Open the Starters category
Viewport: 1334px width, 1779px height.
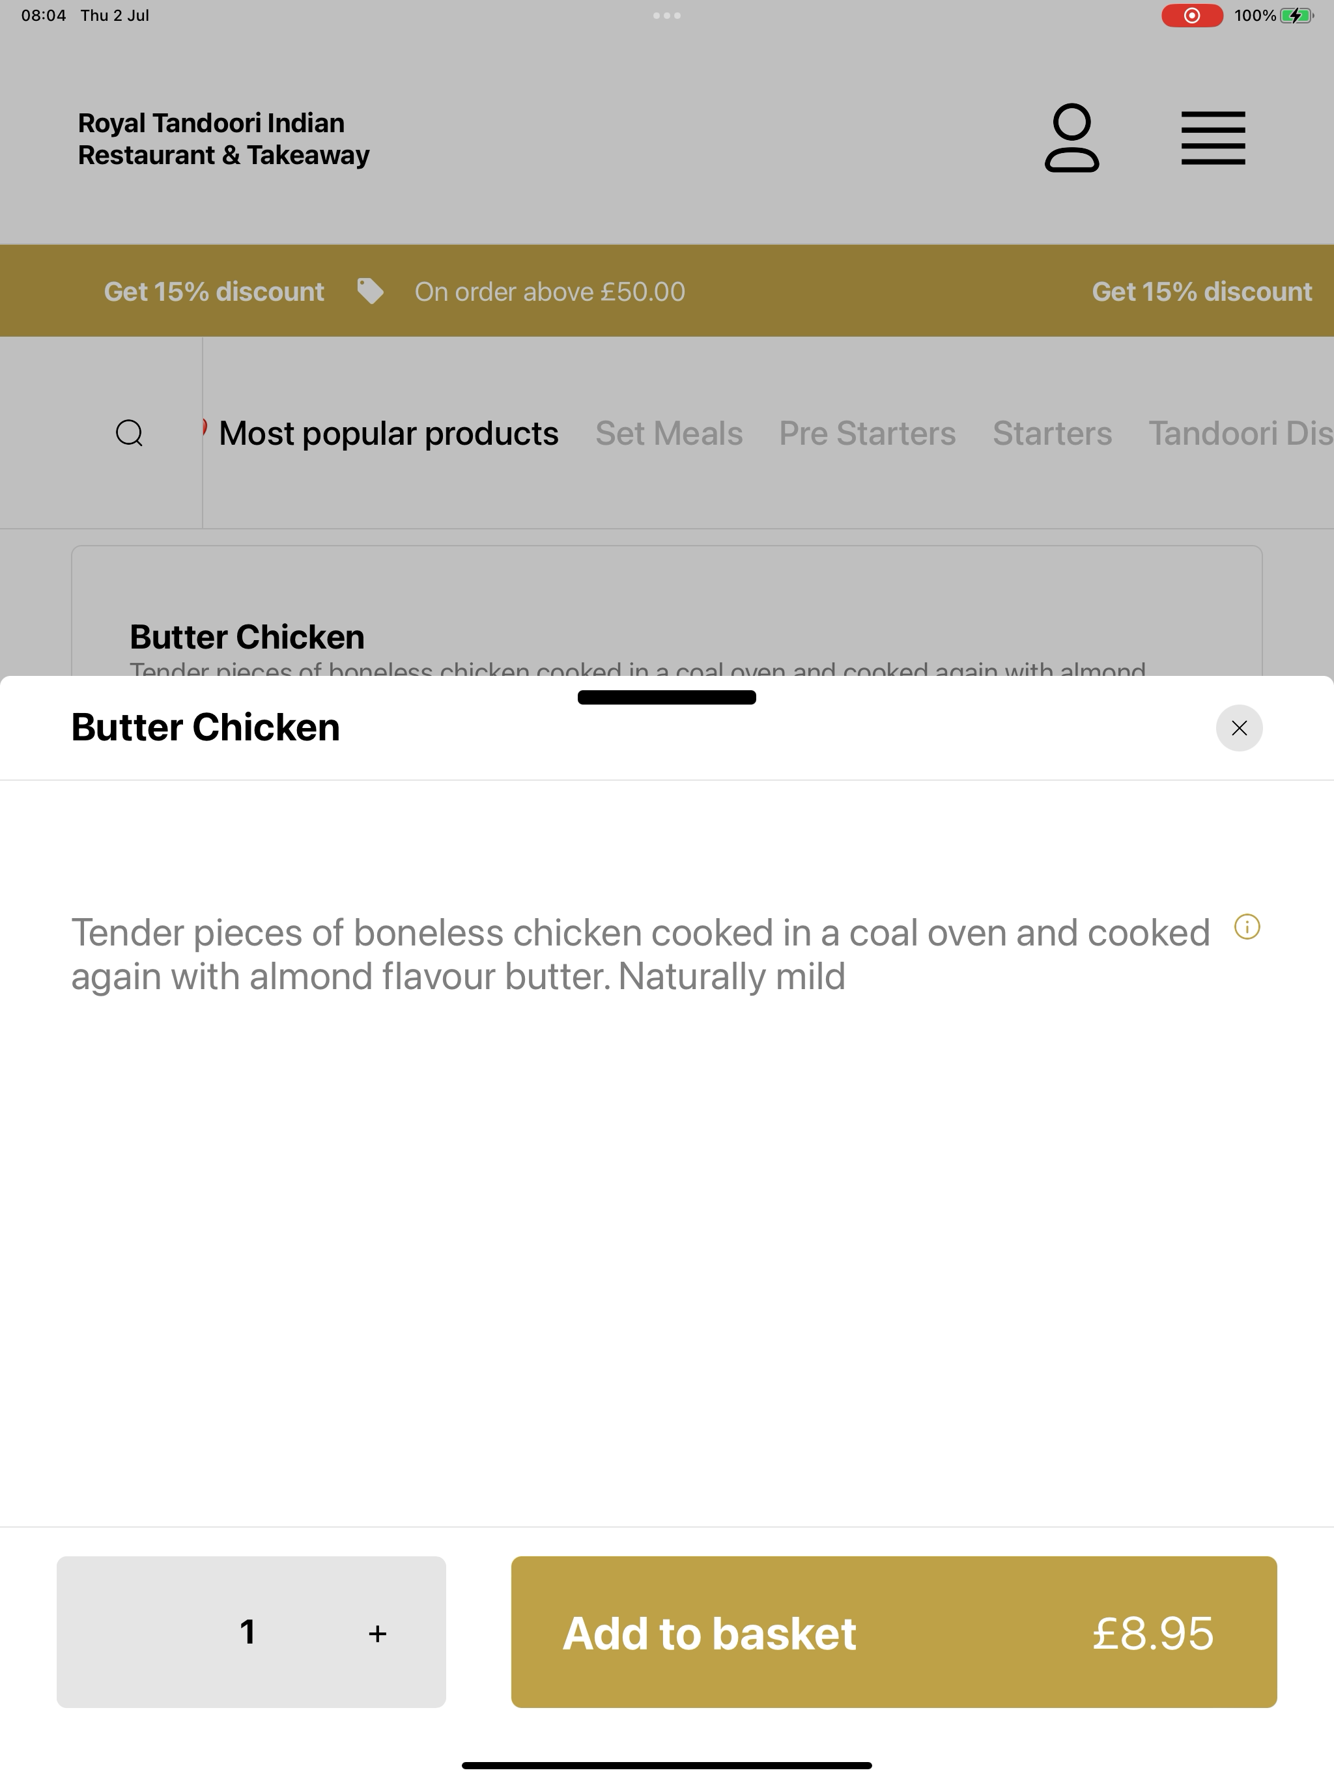click(x=1051, y=432)
